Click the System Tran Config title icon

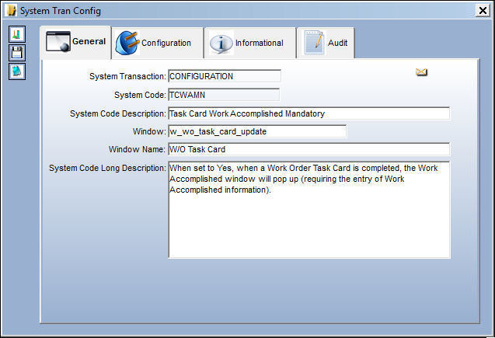[12, 10]
